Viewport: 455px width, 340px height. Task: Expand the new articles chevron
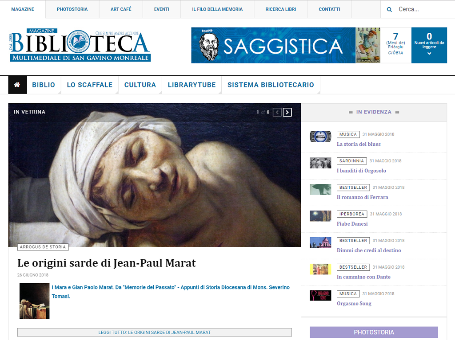click(429, 54)
